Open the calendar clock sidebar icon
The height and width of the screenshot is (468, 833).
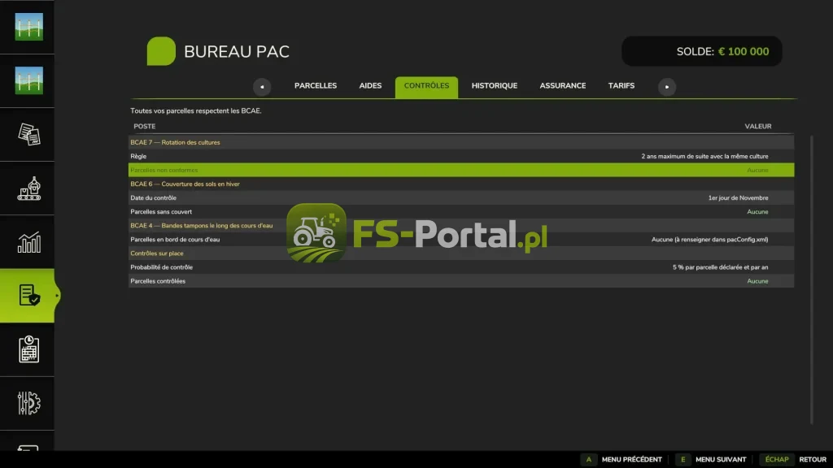[x=28, y=349]
